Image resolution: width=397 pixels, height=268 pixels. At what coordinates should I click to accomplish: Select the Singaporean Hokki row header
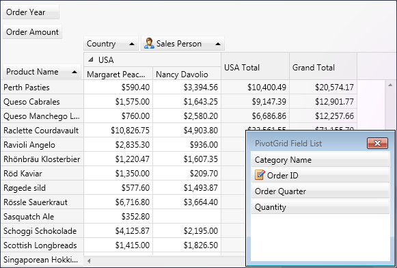(x=42, y=260)
